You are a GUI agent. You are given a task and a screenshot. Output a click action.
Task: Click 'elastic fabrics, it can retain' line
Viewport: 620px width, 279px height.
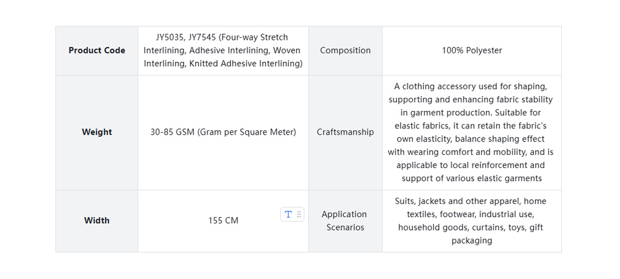[471, 126]
